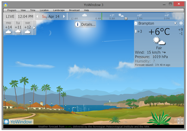Click the 3 PM timeline mark
This screenshot has width=187, height=131.
tap(139, 19)
